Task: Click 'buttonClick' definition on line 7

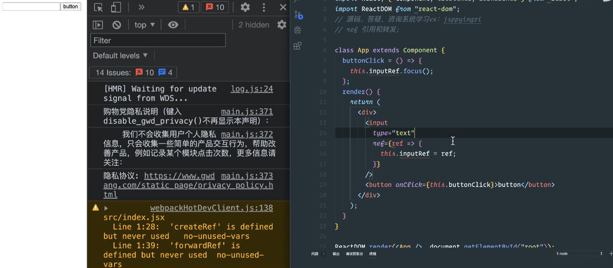Action: (363, 61)
